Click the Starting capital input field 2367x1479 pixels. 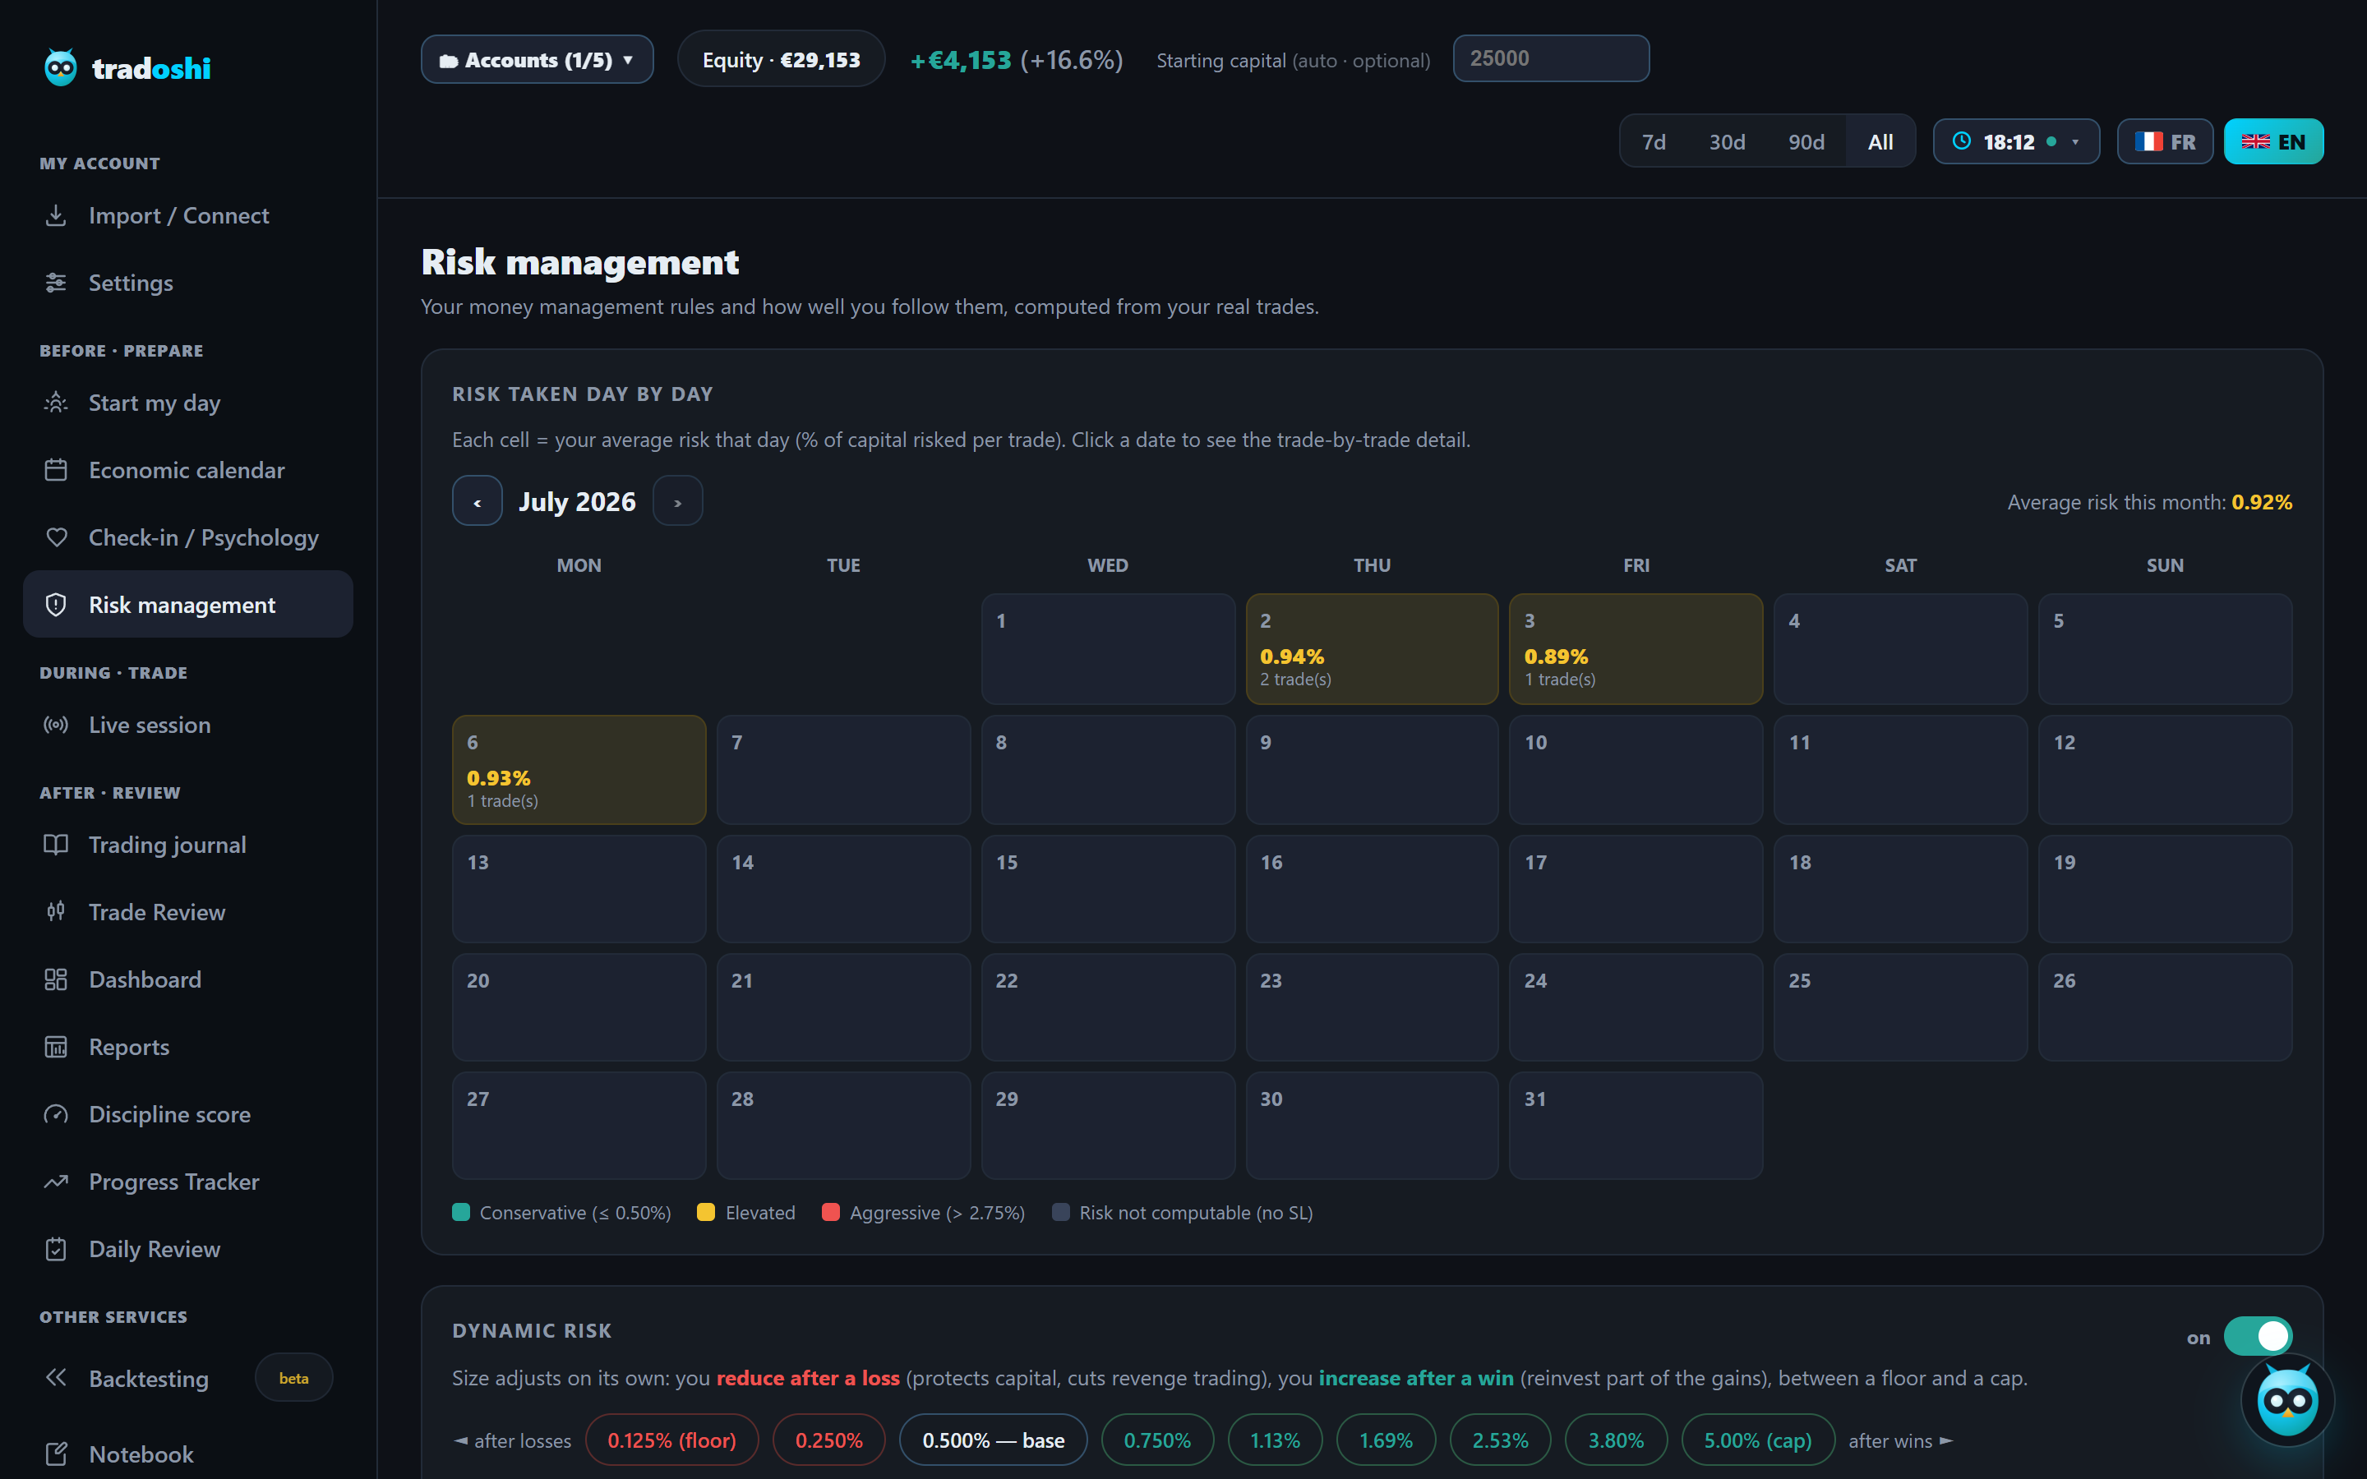(1550, 58)
